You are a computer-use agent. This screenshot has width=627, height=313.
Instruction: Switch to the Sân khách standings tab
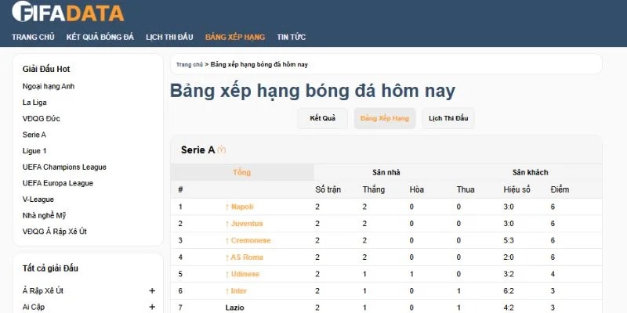[531, 172]
